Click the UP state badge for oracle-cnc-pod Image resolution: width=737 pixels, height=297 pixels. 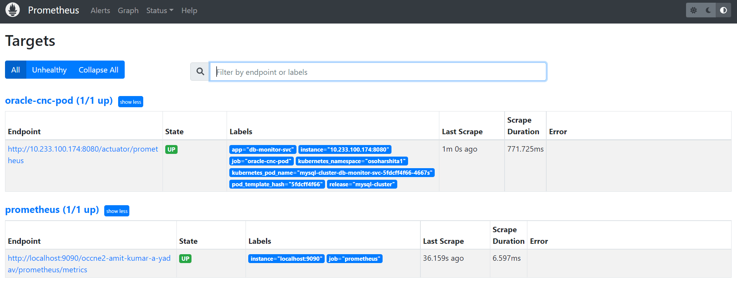(x=171, y=150)
